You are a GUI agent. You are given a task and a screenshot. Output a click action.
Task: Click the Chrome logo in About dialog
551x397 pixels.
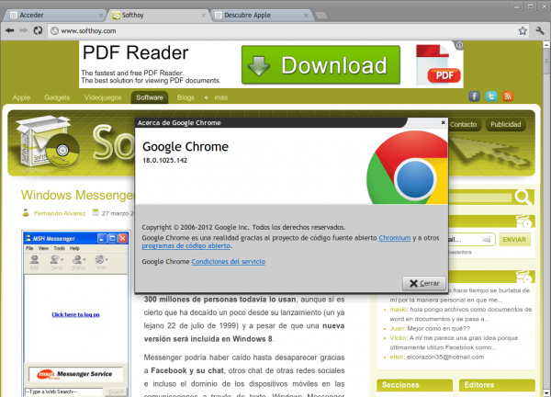(x=407, y=167)
